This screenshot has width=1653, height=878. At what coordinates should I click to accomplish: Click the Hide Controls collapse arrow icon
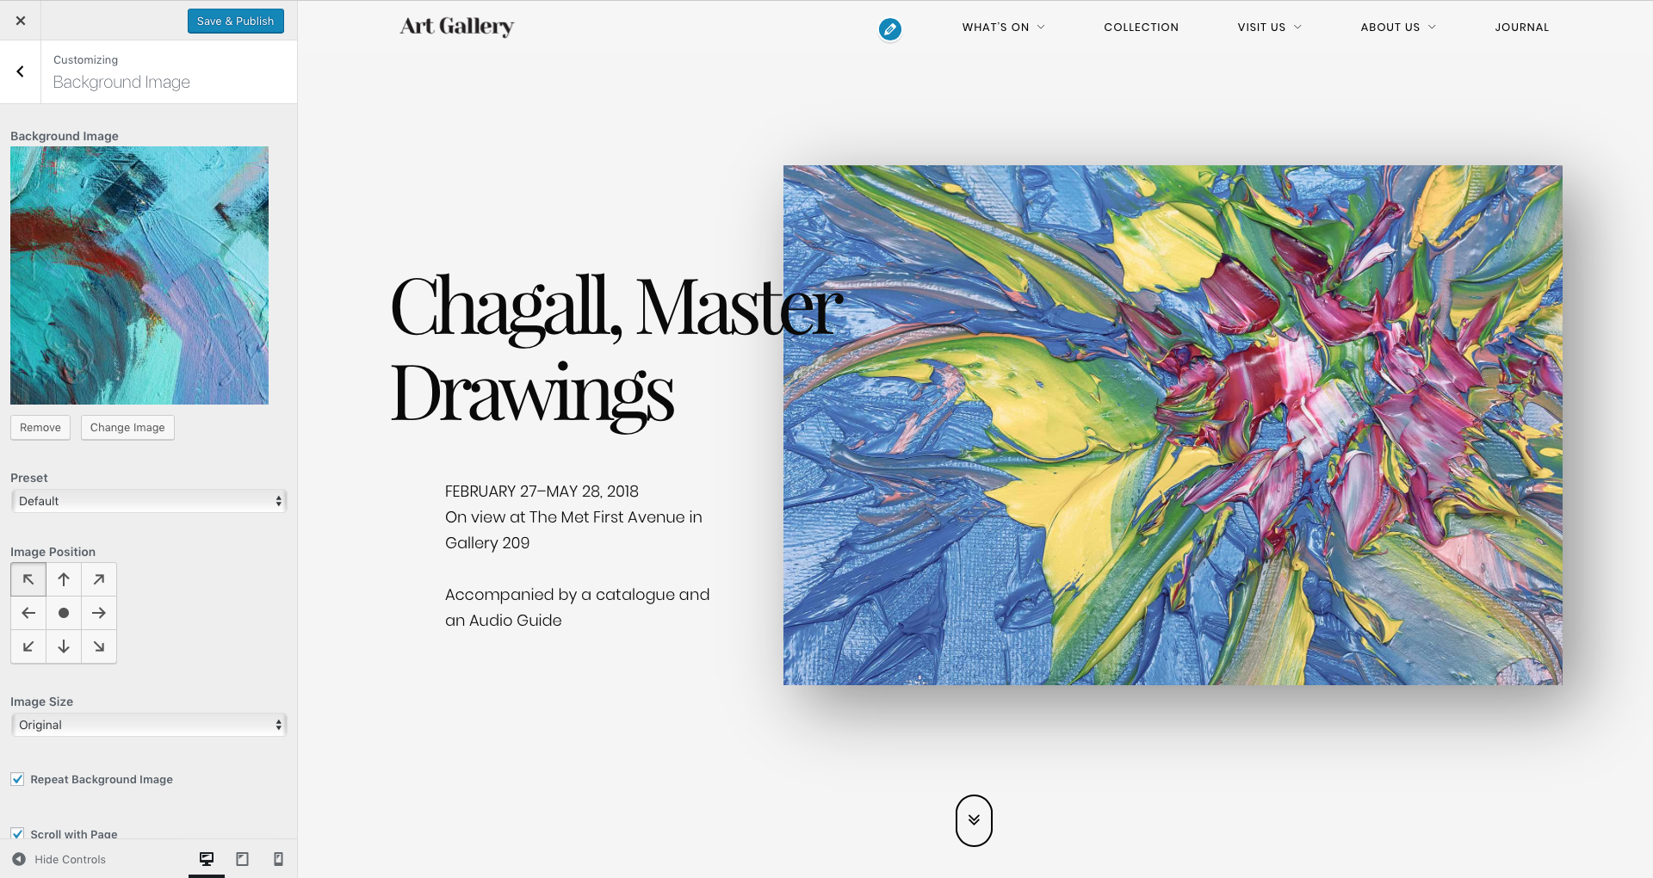pos(19,859)
